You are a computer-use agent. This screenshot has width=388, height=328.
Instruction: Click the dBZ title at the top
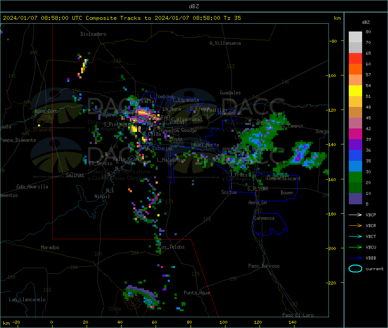click(194, 6)
